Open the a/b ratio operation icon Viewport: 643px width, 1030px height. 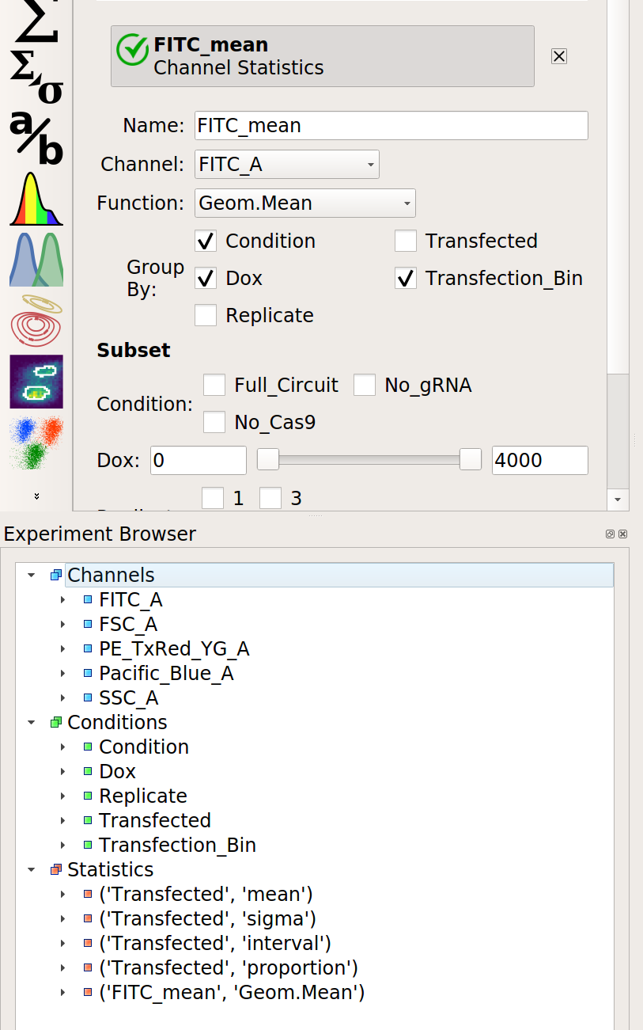pyautogui.click(x=36, y=137)
